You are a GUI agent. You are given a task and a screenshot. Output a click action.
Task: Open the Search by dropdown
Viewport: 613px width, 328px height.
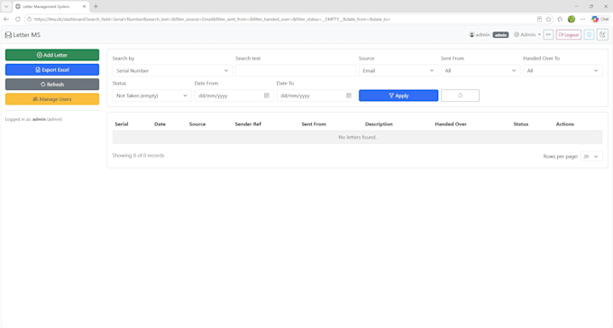(172, 71)
